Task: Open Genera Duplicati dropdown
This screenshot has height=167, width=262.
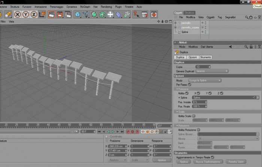Action: [x=212, y=71]
